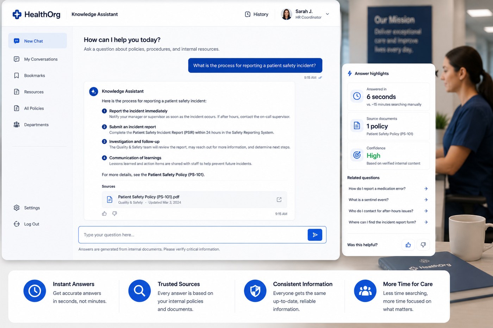Click the Instant Answers clock icon
The height and width of the screenshot is (328, 493).
coord(35,291)
